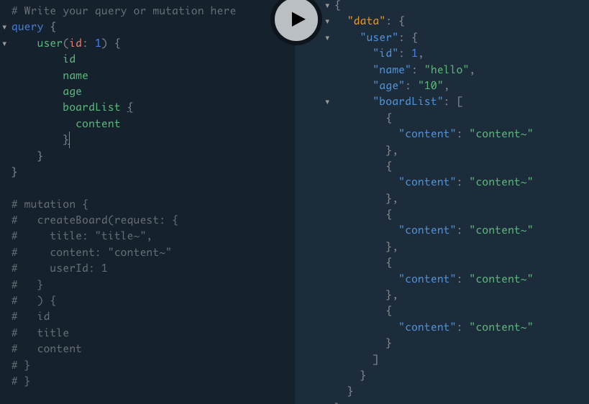Viewport: 589px width, 404px height.
Task: Click the "boardList" field in the query
Action: [91, 107]
